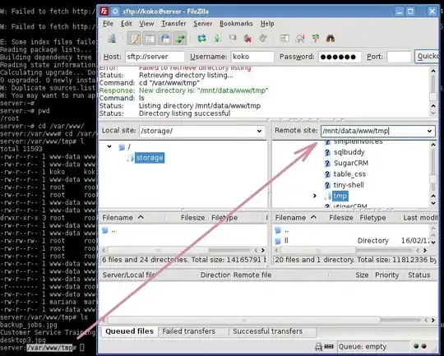This screenshot has width=444, height=356.
Task: Click the Status column in transfer queue
Action: pos(419,275)
